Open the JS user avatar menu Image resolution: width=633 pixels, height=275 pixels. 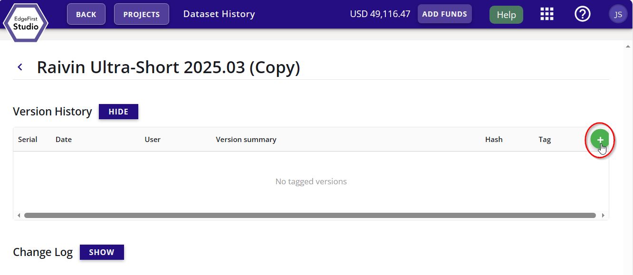[618, 14]
